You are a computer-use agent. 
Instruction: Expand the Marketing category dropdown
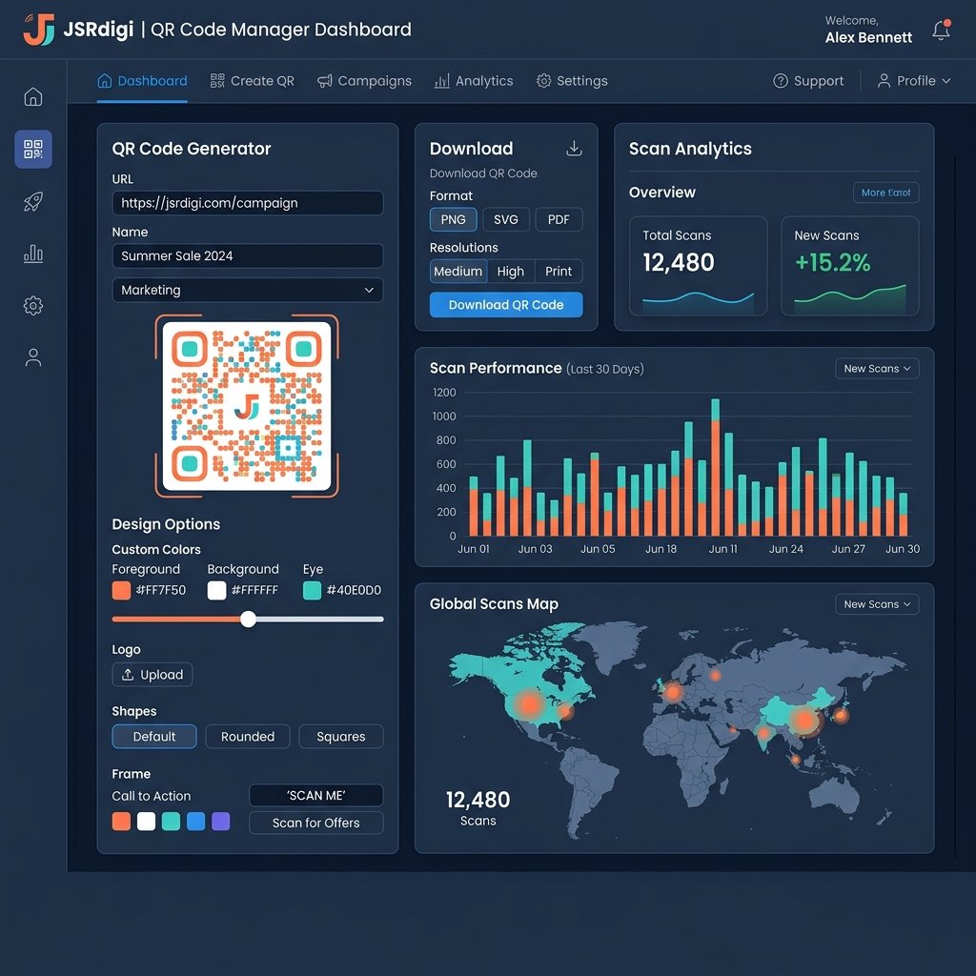[247, 290]
